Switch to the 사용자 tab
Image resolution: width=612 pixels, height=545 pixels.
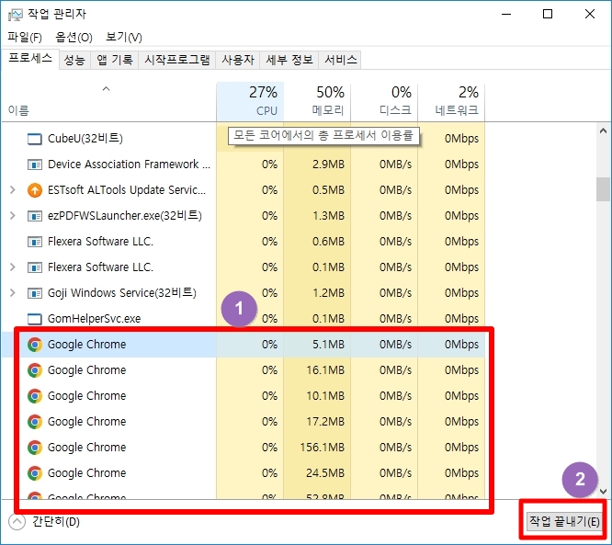(x=238, y=60)
